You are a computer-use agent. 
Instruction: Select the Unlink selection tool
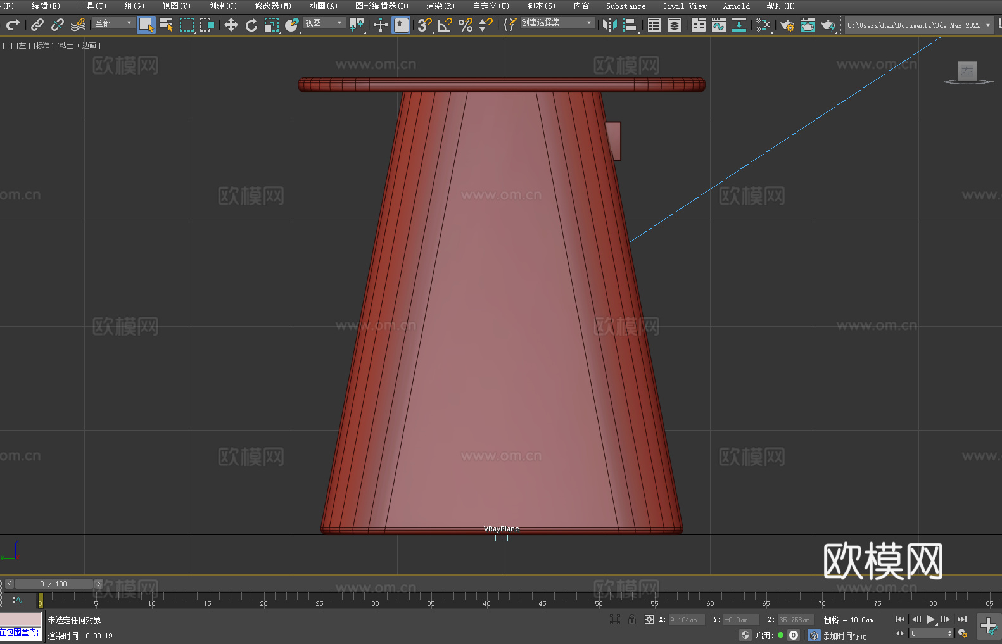[x=58, y=25]
